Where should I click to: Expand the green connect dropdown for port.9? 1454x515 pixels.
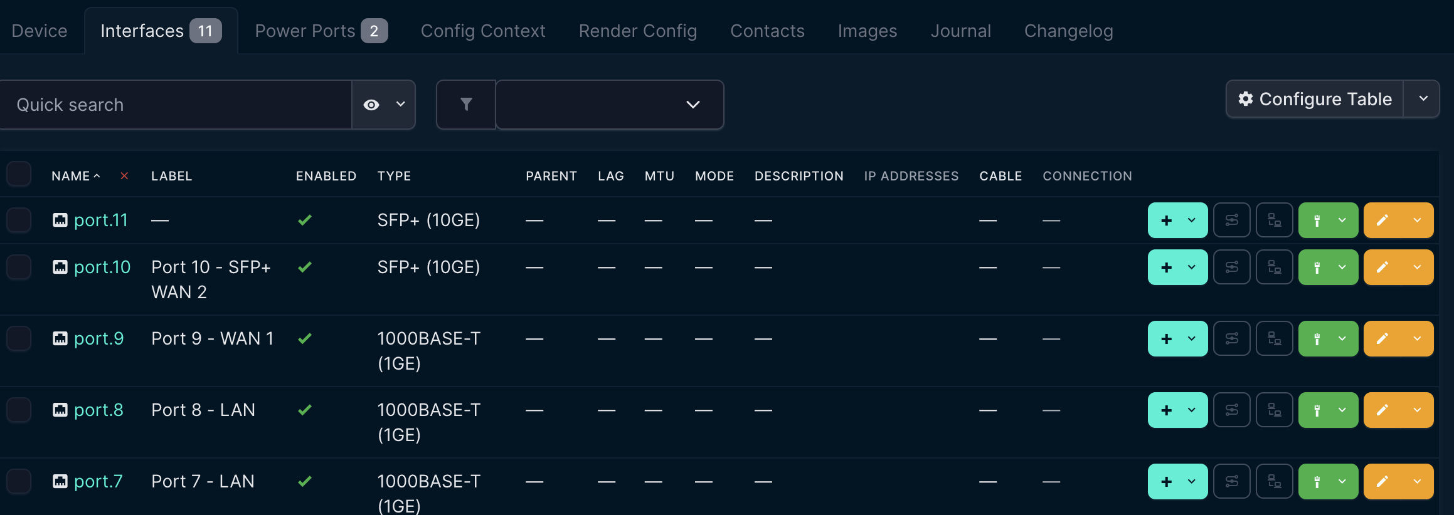[1342, 339]
